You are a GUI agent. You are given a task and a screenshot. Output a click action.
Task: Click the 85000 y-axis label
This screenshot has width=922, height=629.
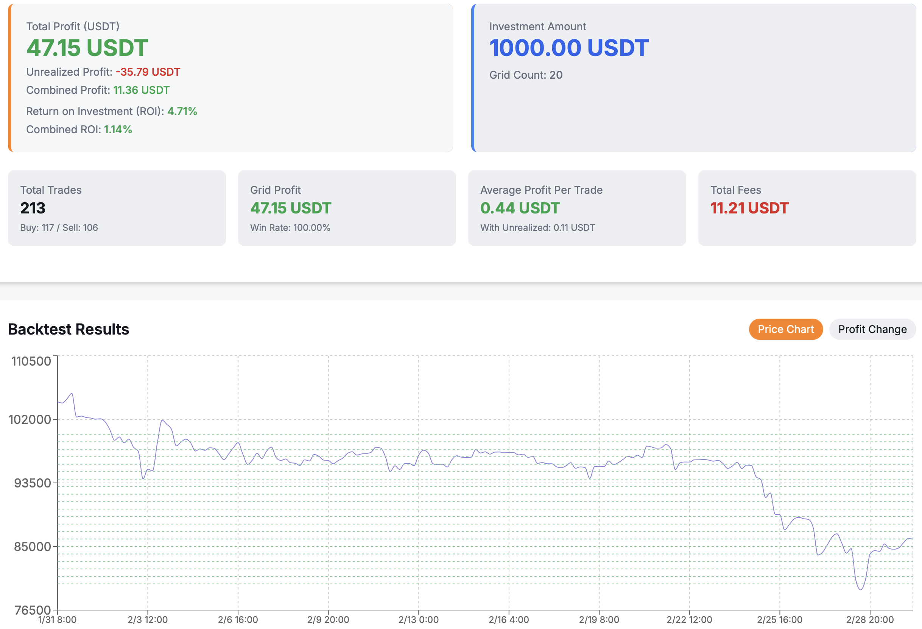(x=33, y=546)
